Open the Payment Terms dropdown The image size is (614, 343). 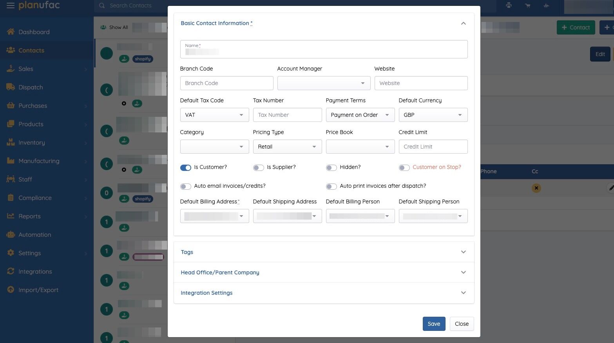360,115
